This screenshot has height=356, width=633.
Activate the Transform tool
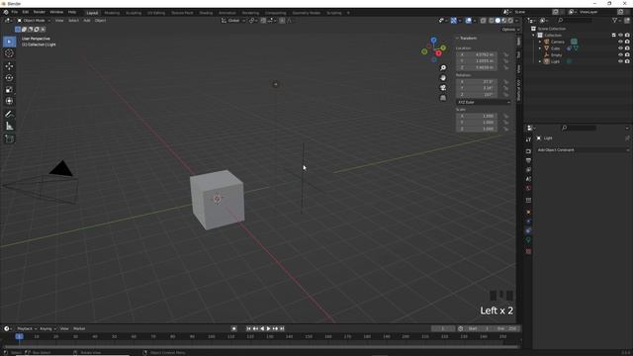click(9, 101)
